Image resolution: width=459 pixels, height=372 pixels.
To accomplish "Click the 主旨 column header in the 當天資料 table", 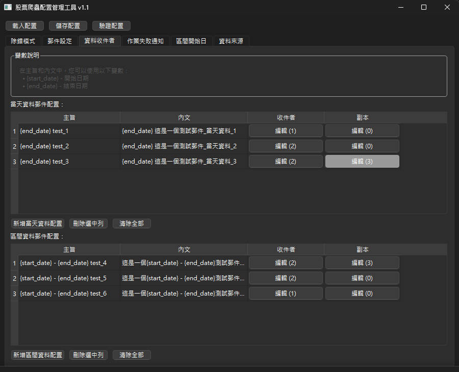I will pyautogui.click(x=69, y=118).
